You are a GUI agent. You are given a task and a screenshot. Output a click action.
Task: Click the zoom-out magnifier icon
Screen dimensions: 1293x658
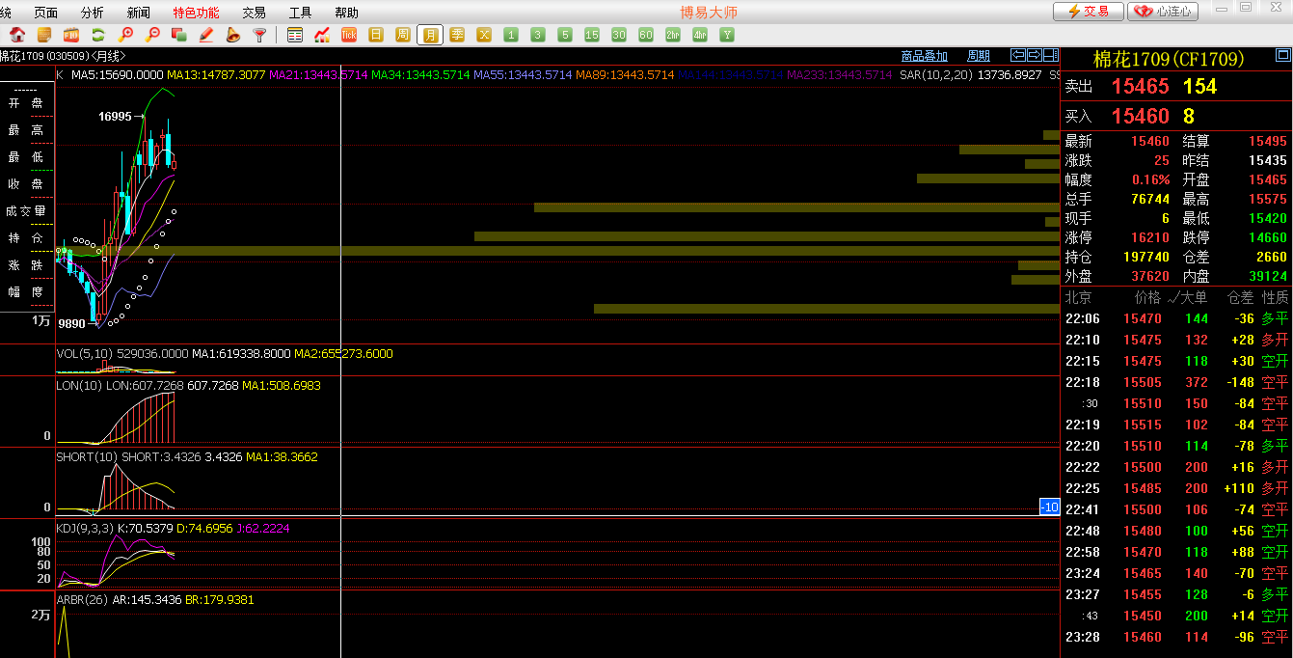coord(152,35)
